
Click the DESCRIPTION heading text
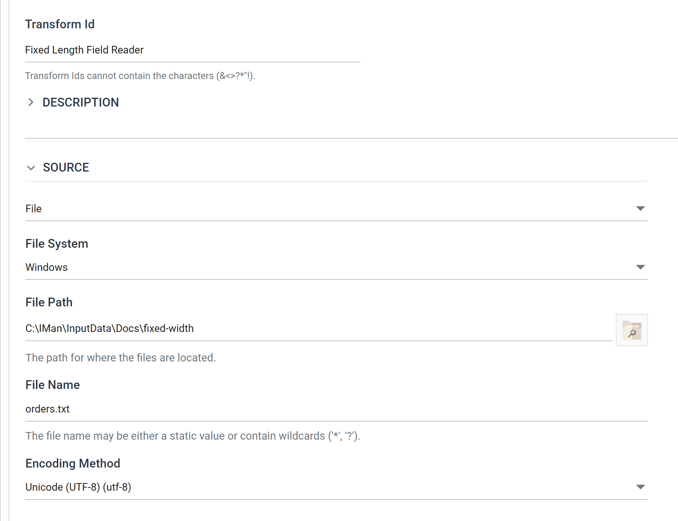coord(81,103)
